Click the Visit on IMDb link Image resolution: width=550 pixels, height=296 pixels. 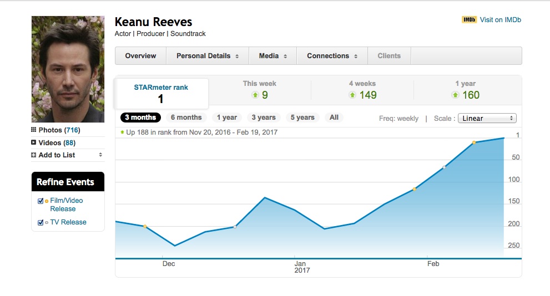pos(500,20)
